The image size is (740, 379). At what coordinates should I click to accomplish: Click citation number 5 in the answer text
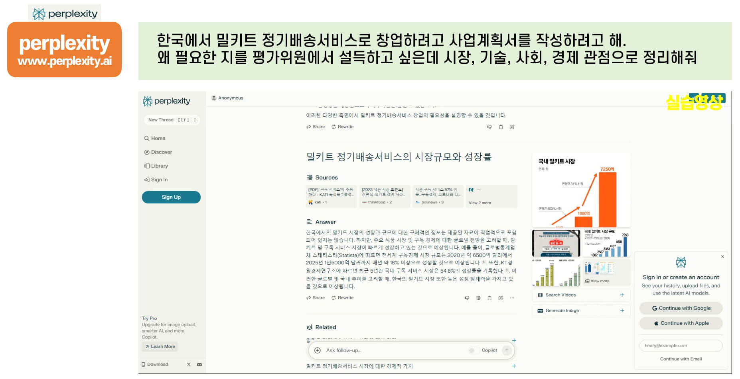click(483, 262)
